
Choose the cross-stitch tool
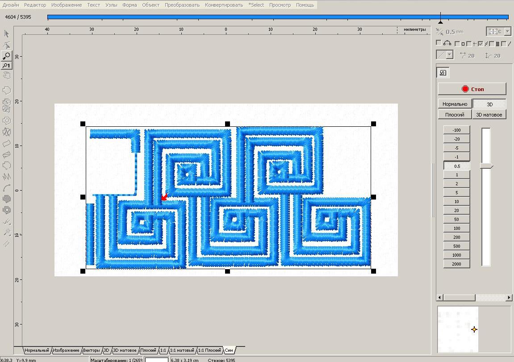[7, 199]
